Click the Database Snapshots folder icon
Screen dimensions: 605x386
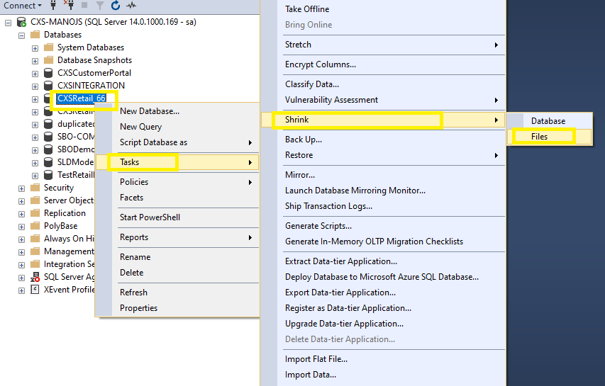click(x=49, y=60)
